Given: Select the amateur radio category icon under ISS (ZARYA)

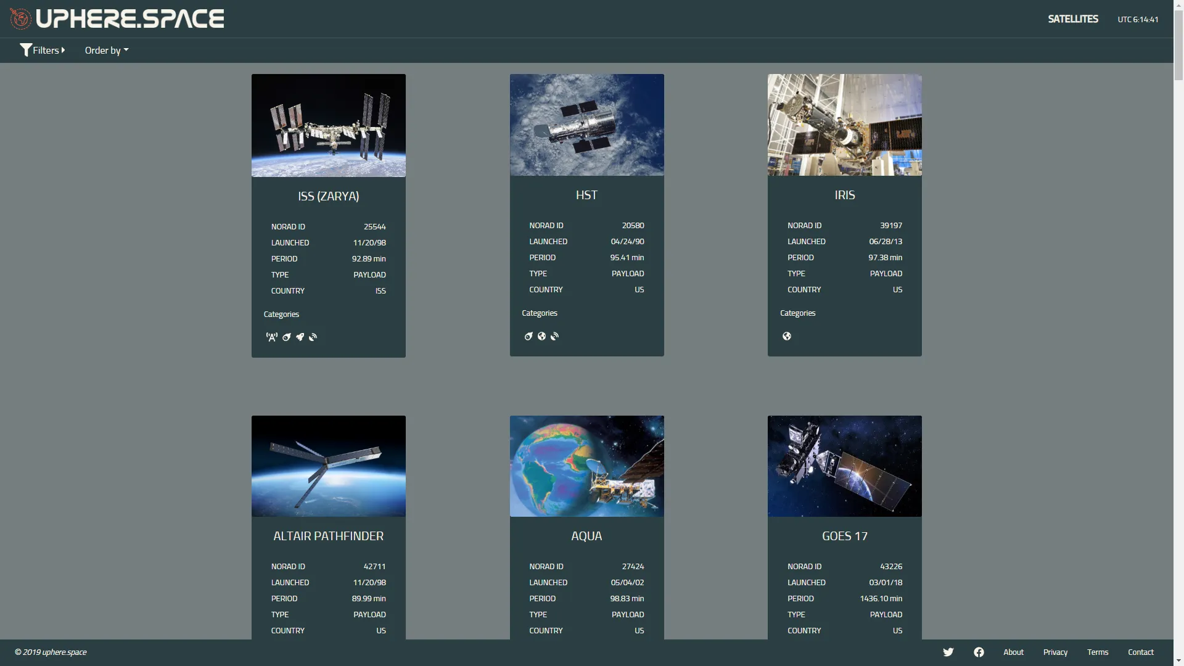Looking at the screenshot, I should coord(271,337).
